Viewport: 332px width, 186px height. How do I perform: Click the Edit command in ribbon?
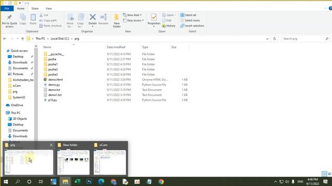click(167, 21)
